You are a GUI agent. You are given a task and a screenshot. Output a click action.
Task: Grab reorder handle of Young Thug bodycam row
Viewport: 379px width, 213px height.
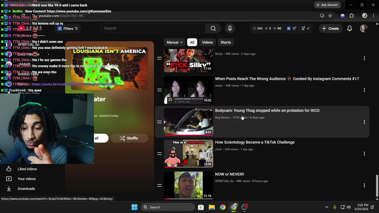tap(159, 122)
